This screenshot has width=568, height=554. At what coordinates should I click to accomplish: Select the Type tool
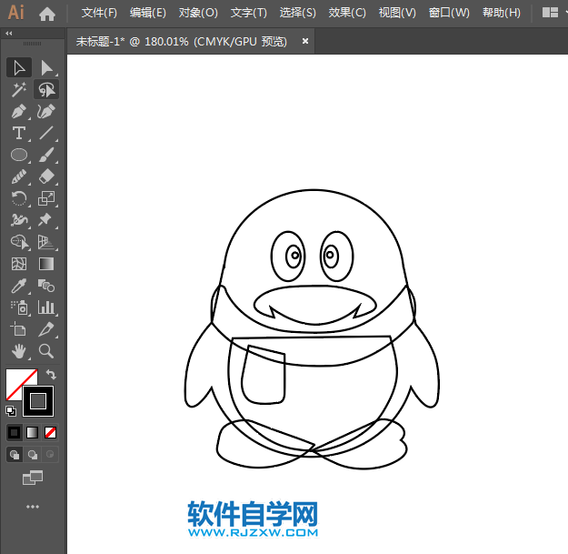19,133
